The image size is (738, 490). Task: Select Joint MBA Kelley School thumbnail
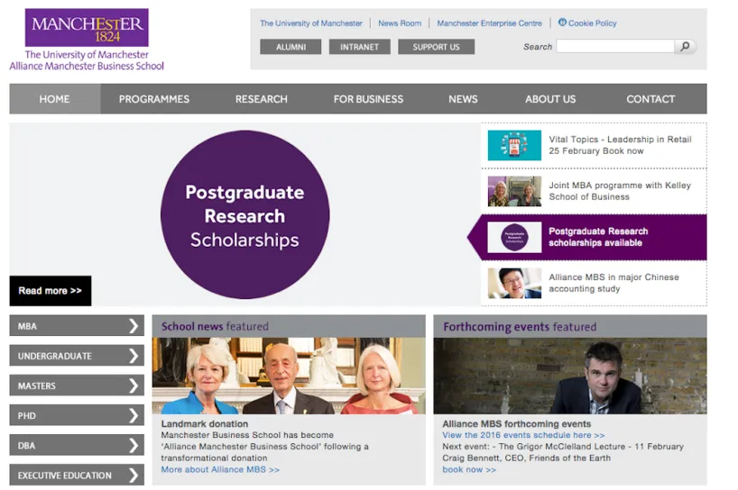coord(514,191)
